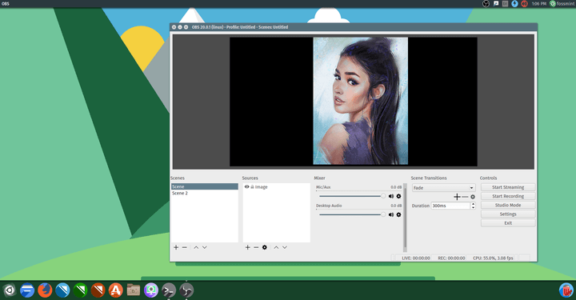
Task: Click blue lightning power icon in tray
Action: pyautogui.click(x=514, y=4)
